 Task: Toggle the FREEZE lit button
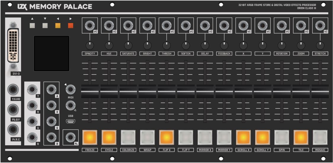[90, 137]
